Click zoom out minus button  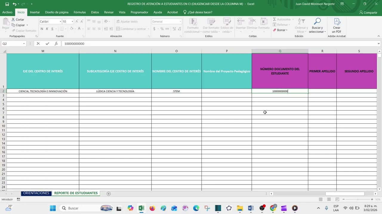[x=344, y=199]
